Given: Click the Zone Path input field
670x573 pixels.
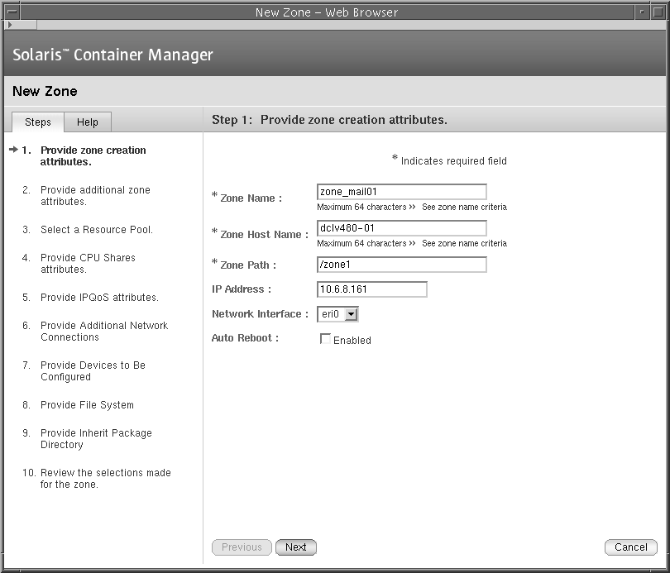Looking at the screenshot, I should click(x=402, y=265).
